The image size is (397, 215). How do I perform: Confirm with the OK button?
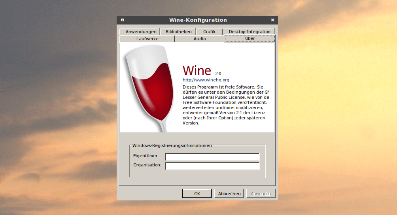(197, 194)
